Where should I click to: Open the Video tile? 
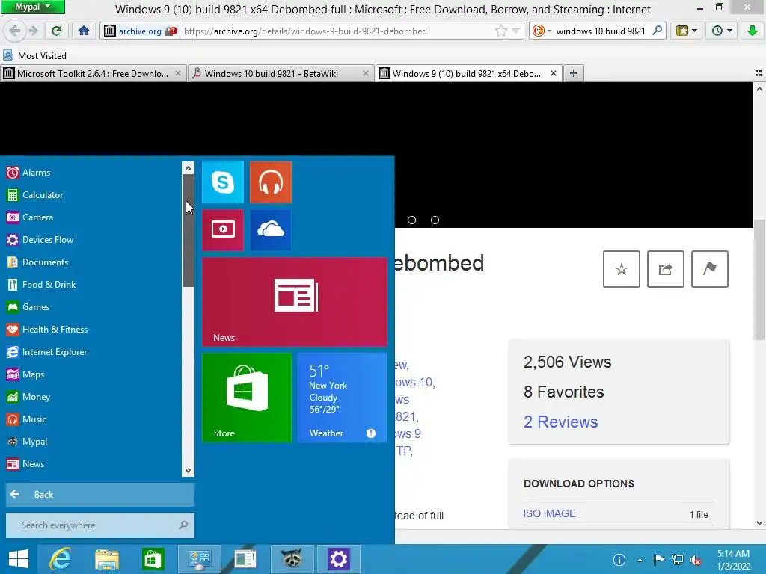tap(223, 230)
